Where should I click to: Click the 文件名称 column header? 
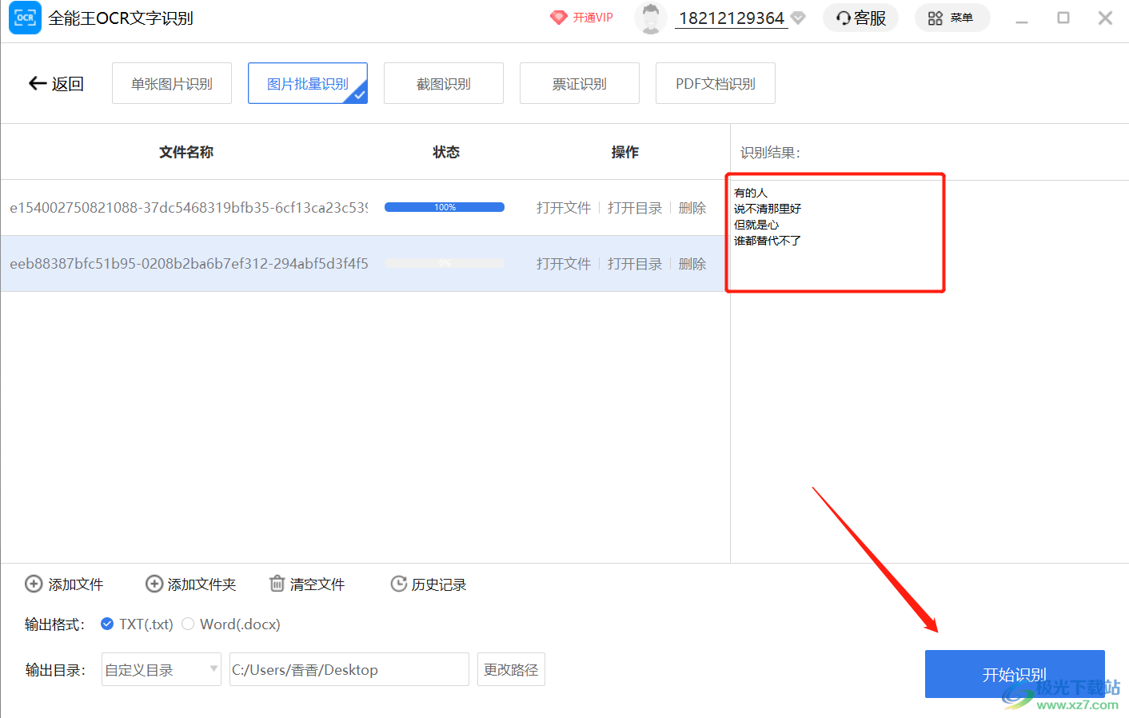coord(186,152)
